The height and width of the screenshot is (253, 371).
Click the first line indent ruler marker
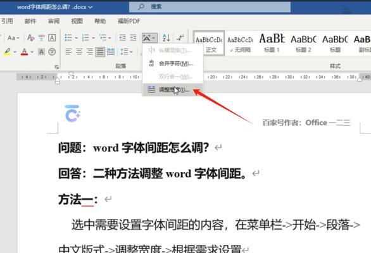[x=71, y=74]
